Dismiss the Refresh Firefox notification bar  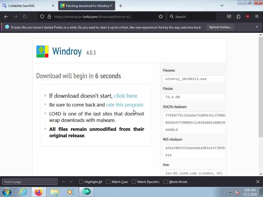(257, 27)
